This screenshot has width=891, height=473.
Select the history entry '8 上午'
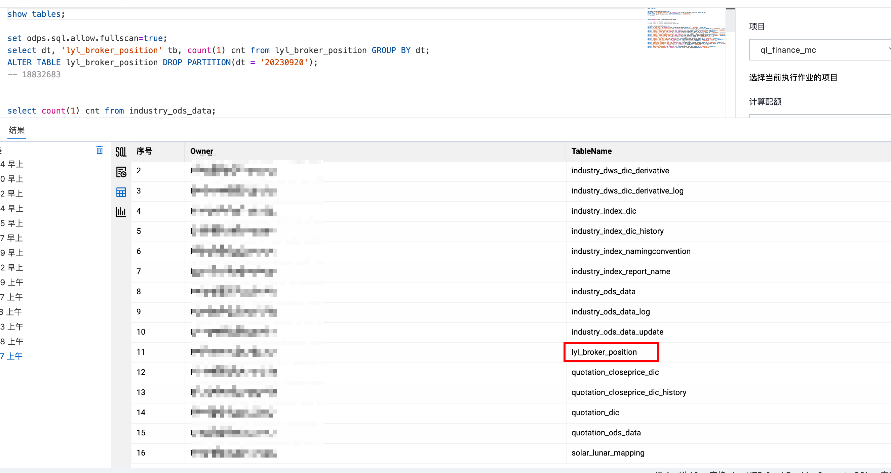(12, 341)
